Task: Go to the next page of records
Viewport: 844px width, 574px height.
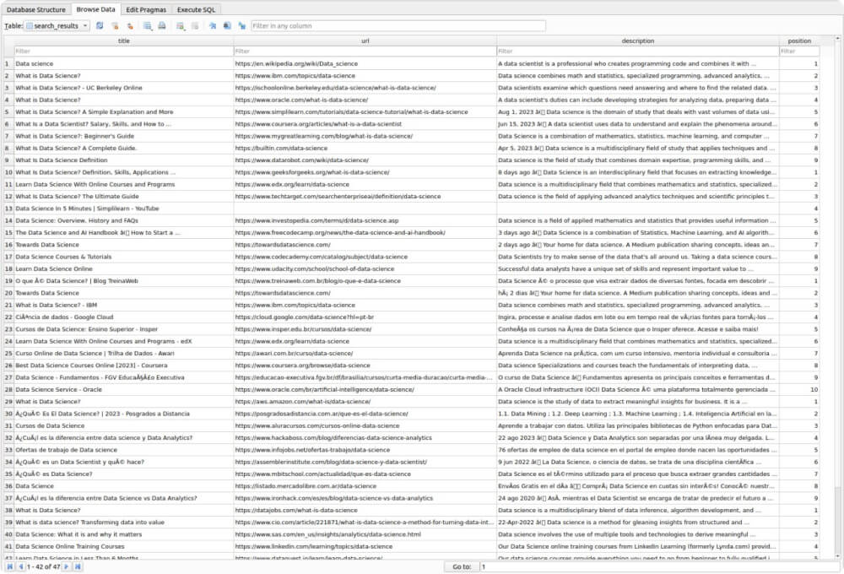Action: click(66, 566)
